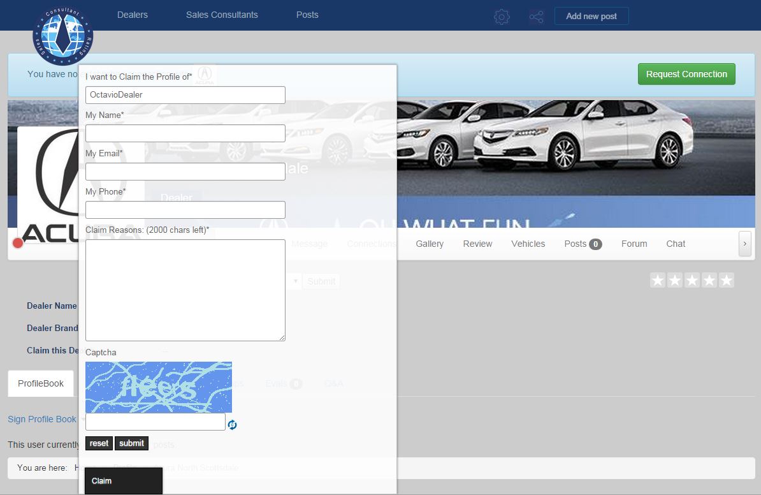Click the red status dot on Acura logo
The height and width of the screenshot is (495, 761).
click(18, 243)
